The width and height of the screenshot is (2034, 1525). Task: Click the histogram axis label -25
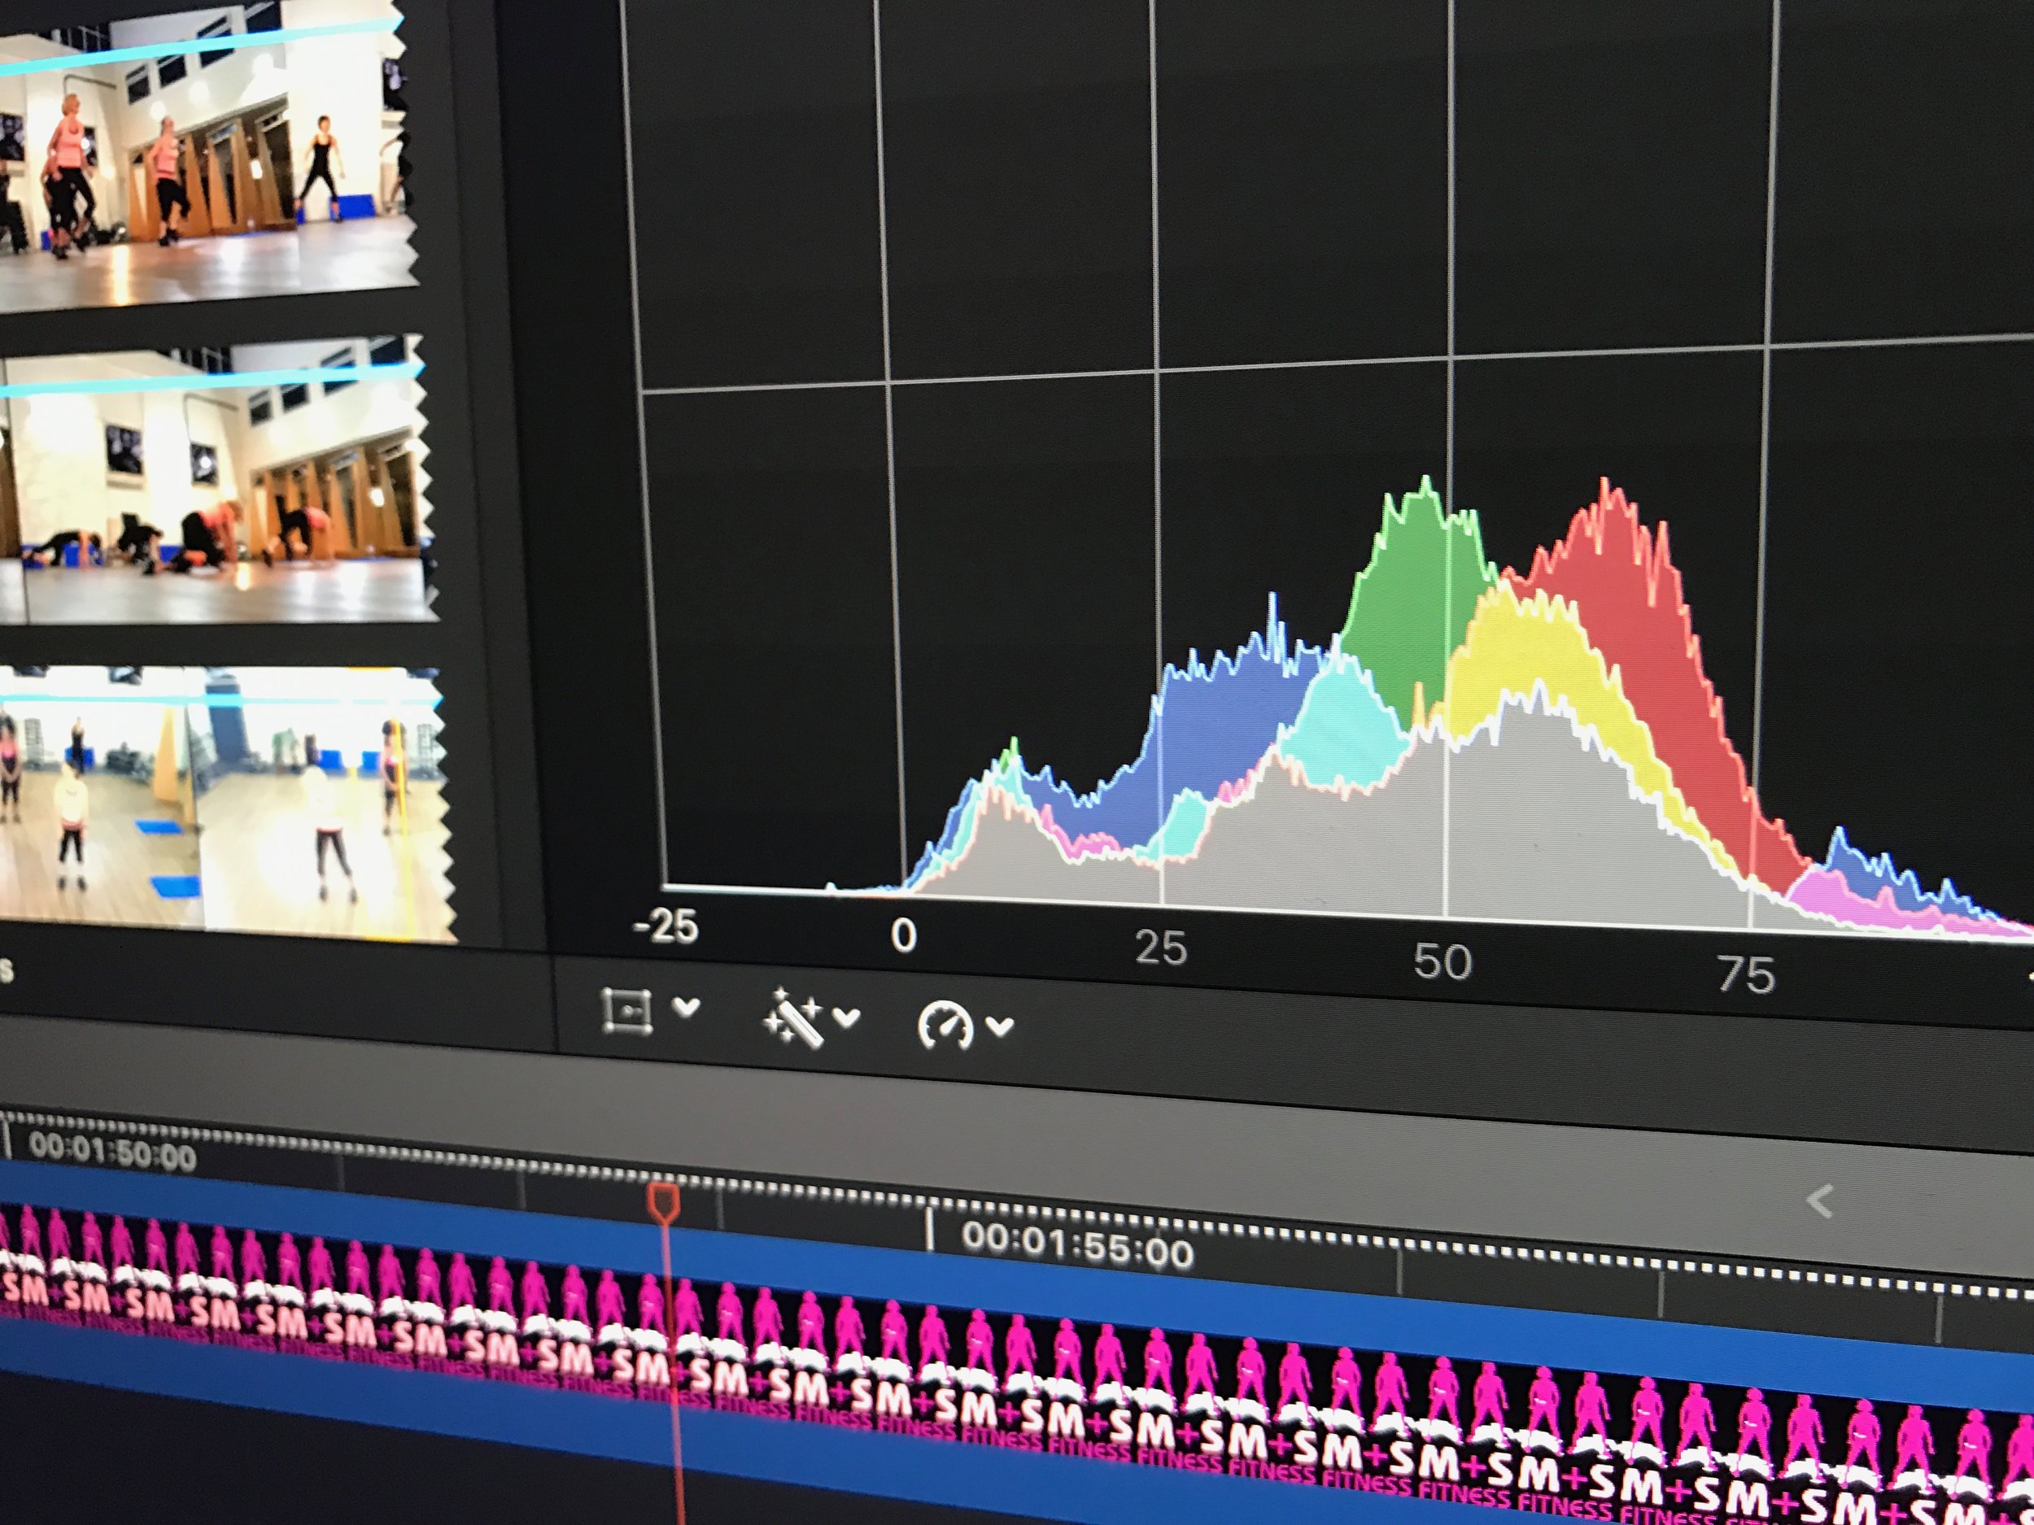pos(665,926)
